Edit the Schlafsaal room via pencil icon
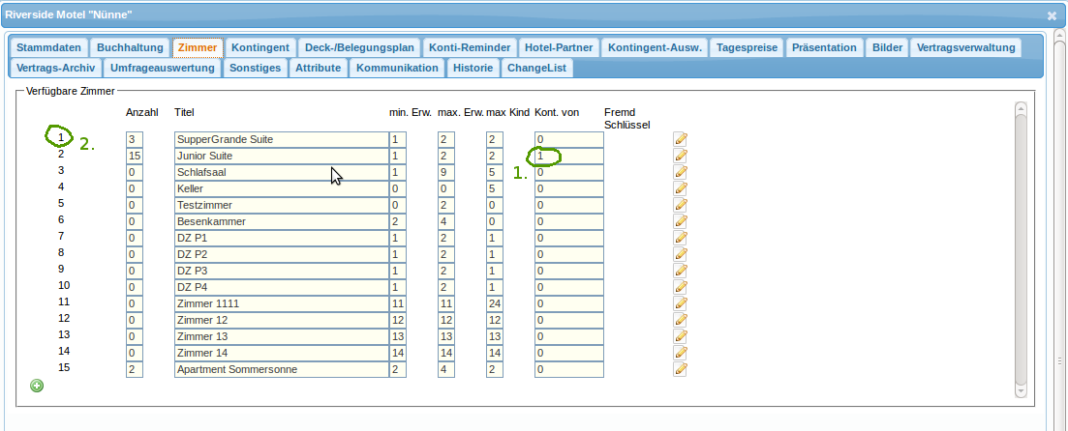 pos(681,172)
